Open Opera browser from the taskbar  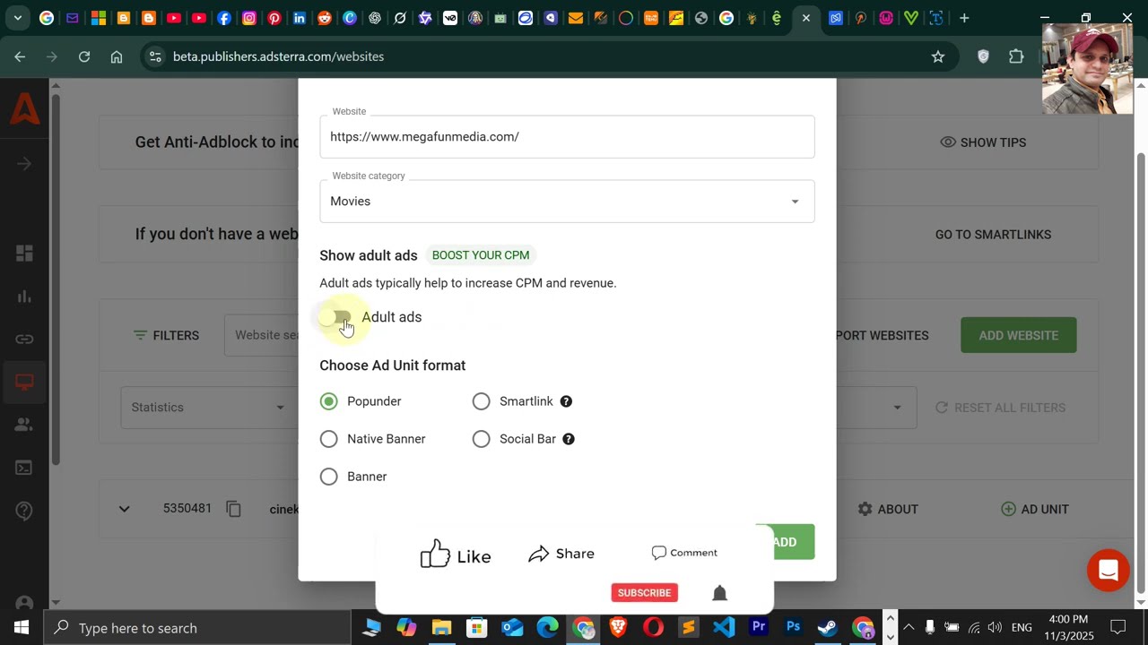tap(654, 628)
